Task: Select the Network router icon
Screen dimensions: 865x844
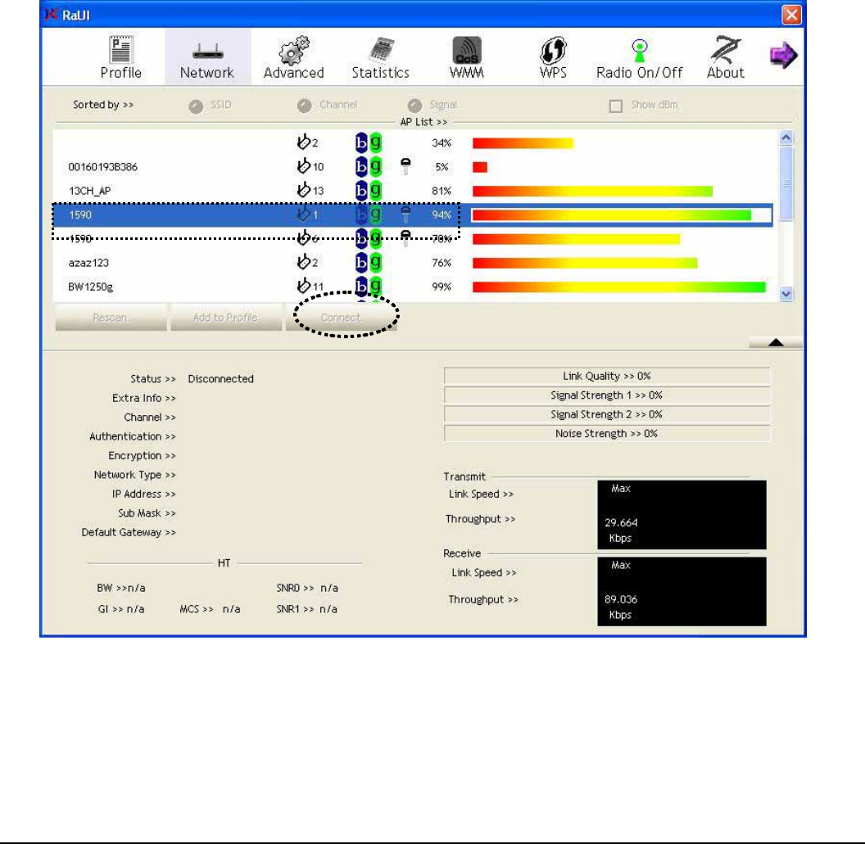Action: (x=207, y=52)
